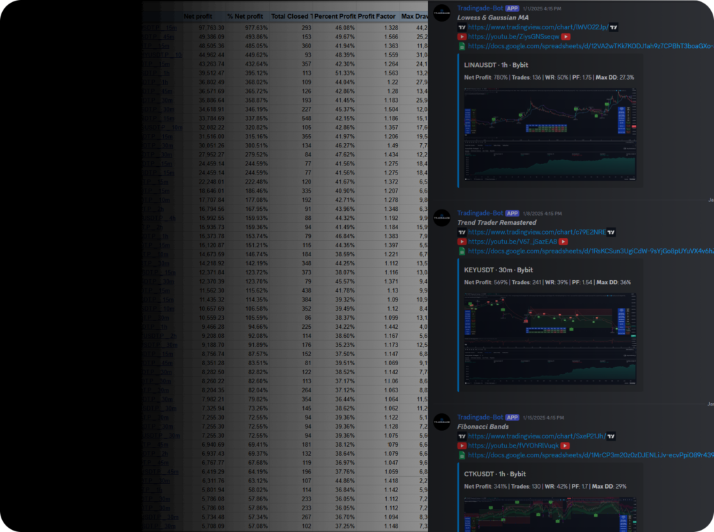Click Tradingade-Bot username on 1/1/2025 message
Screen dimensions: 714x532
480,8
